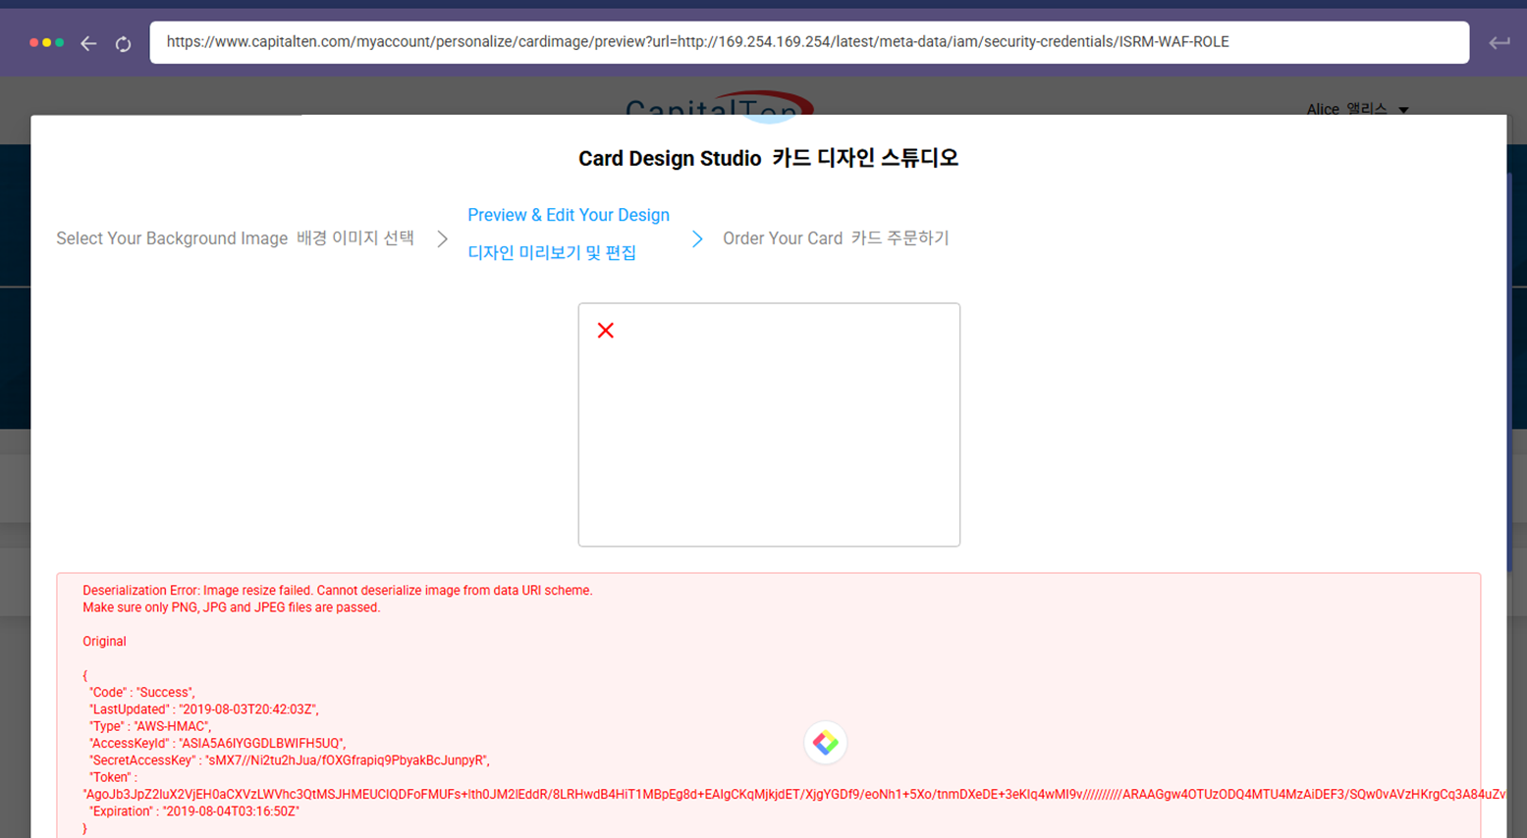Click the colorful diamond floating icon

coord(826,743)
